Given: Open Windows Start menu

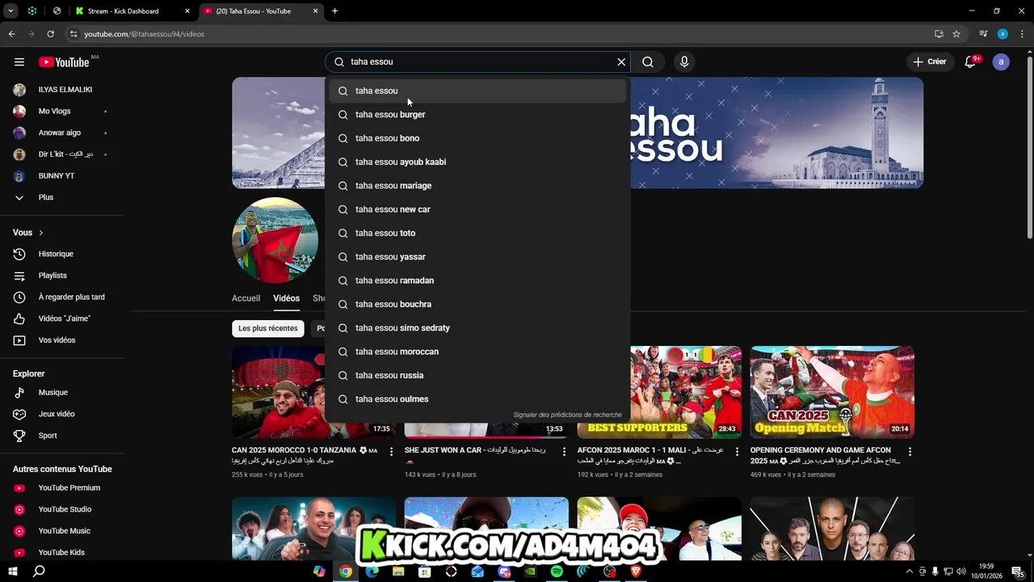Looking at the screenshot, I should [x=13, y=571].
